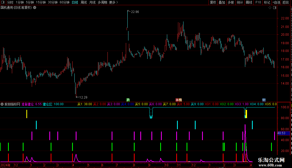Click the 叠加 overlay button
292x168 pixels.
pos(222,2)
